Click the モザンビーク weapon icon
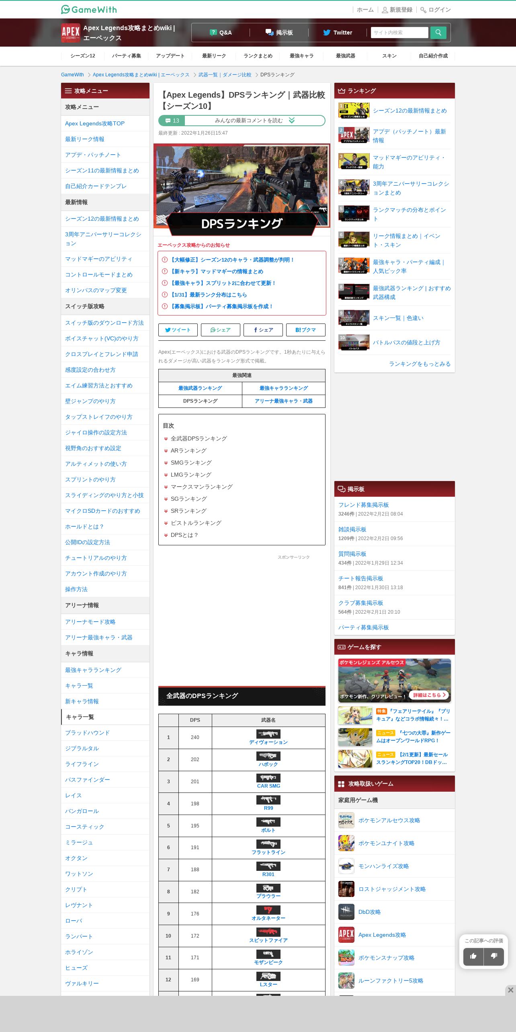This screenshot has height=1032, width=516. pyautogui.click(x=268, y=954)
